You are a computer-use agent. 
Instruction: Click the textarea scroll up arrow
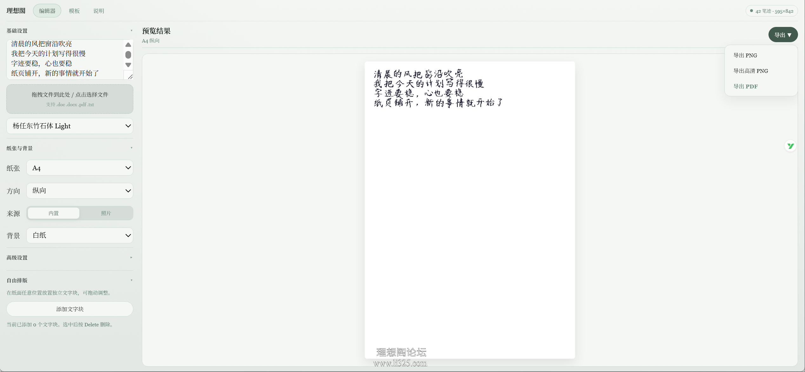[x=128, y=45]
